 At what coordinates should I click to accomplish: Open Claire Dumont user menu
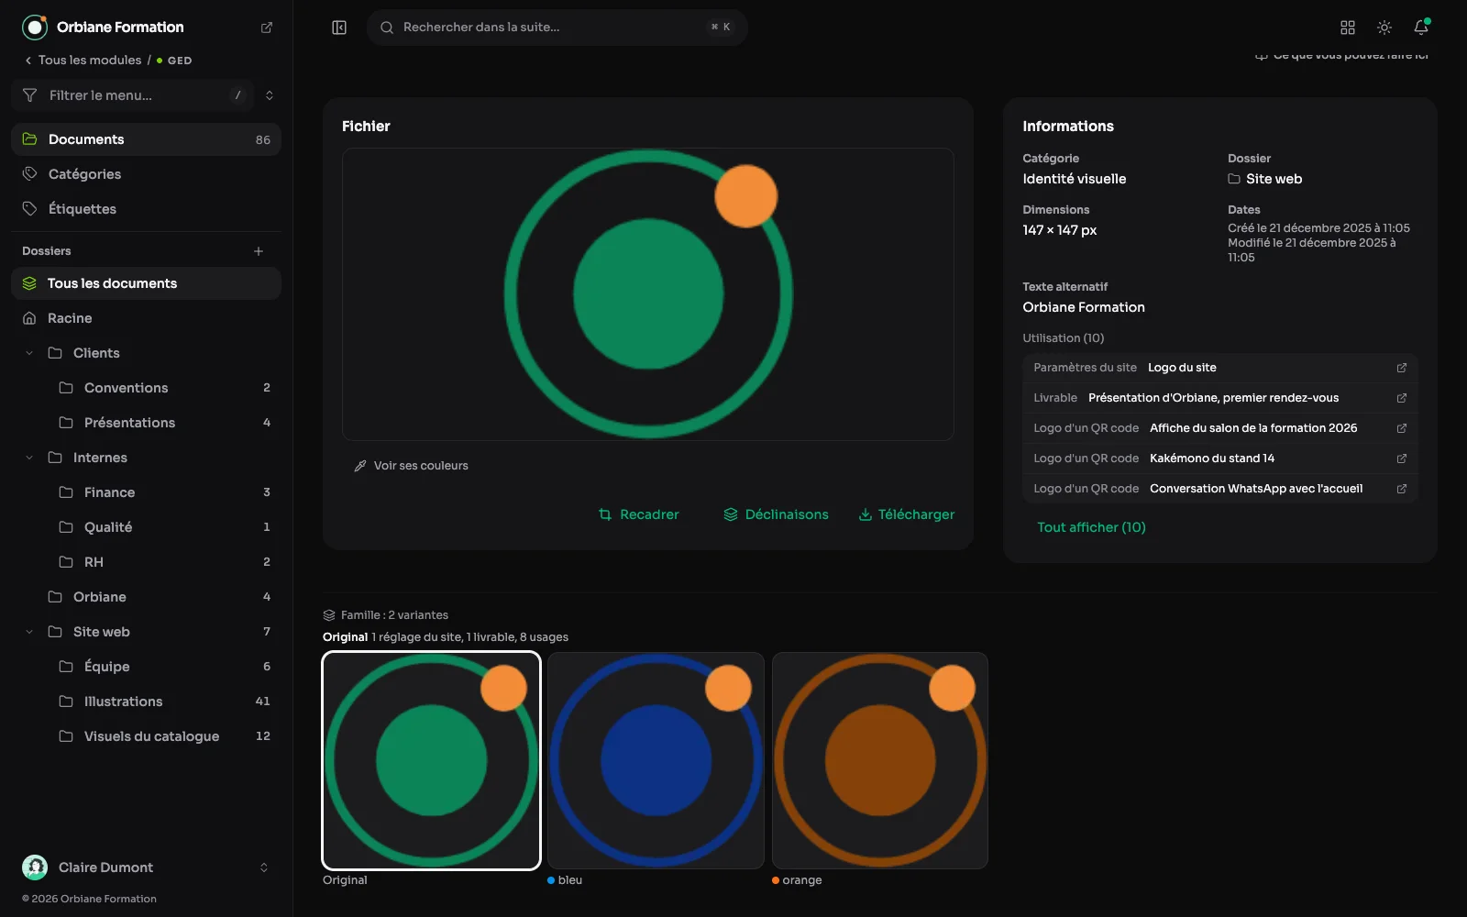[x=147, y=867]
